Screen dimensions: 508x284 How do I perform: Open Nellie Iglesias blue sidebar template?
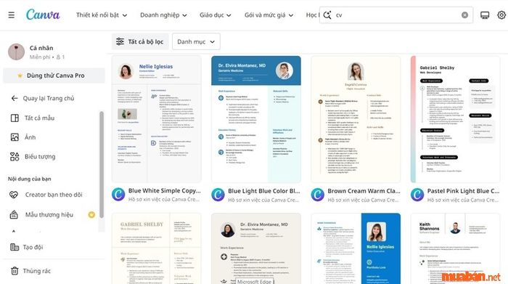point(356,248)
